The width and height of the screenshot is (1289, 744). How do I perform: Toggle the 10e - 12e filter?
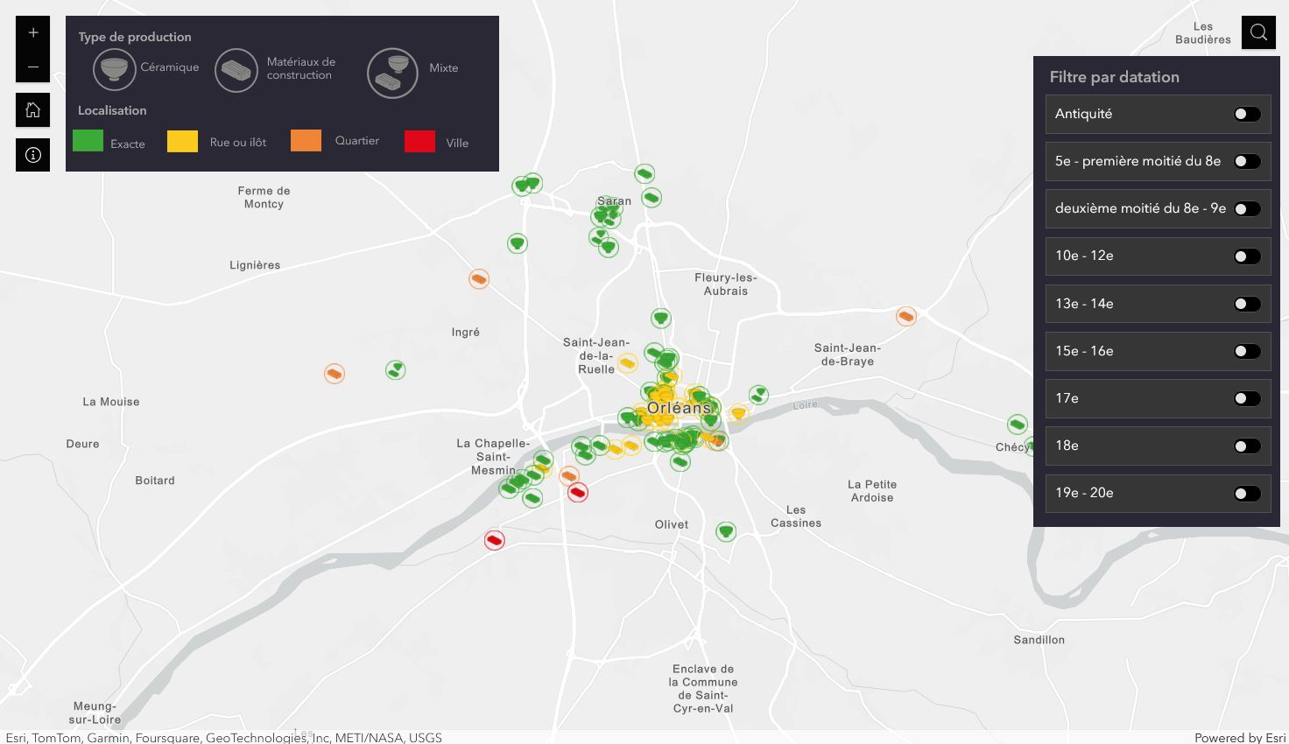coord(1247,256)
